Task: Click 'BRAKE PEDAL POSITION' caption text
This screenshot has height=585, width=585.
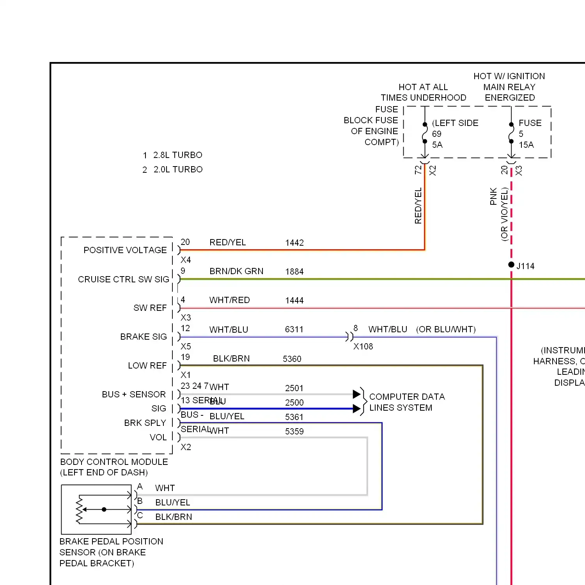Action: (111, 541)
